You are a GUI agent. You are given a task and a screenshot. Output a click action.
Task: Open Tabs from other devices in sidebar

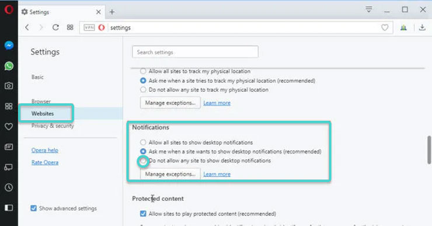[x=9, y=167]
